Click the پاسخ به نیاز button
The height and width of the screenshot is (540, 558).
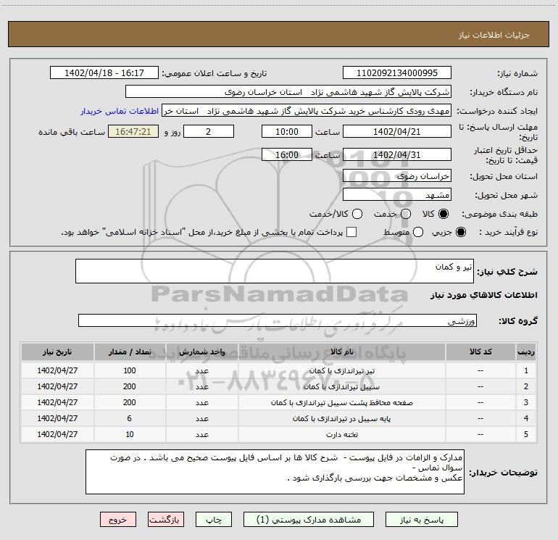pos(422,520)
